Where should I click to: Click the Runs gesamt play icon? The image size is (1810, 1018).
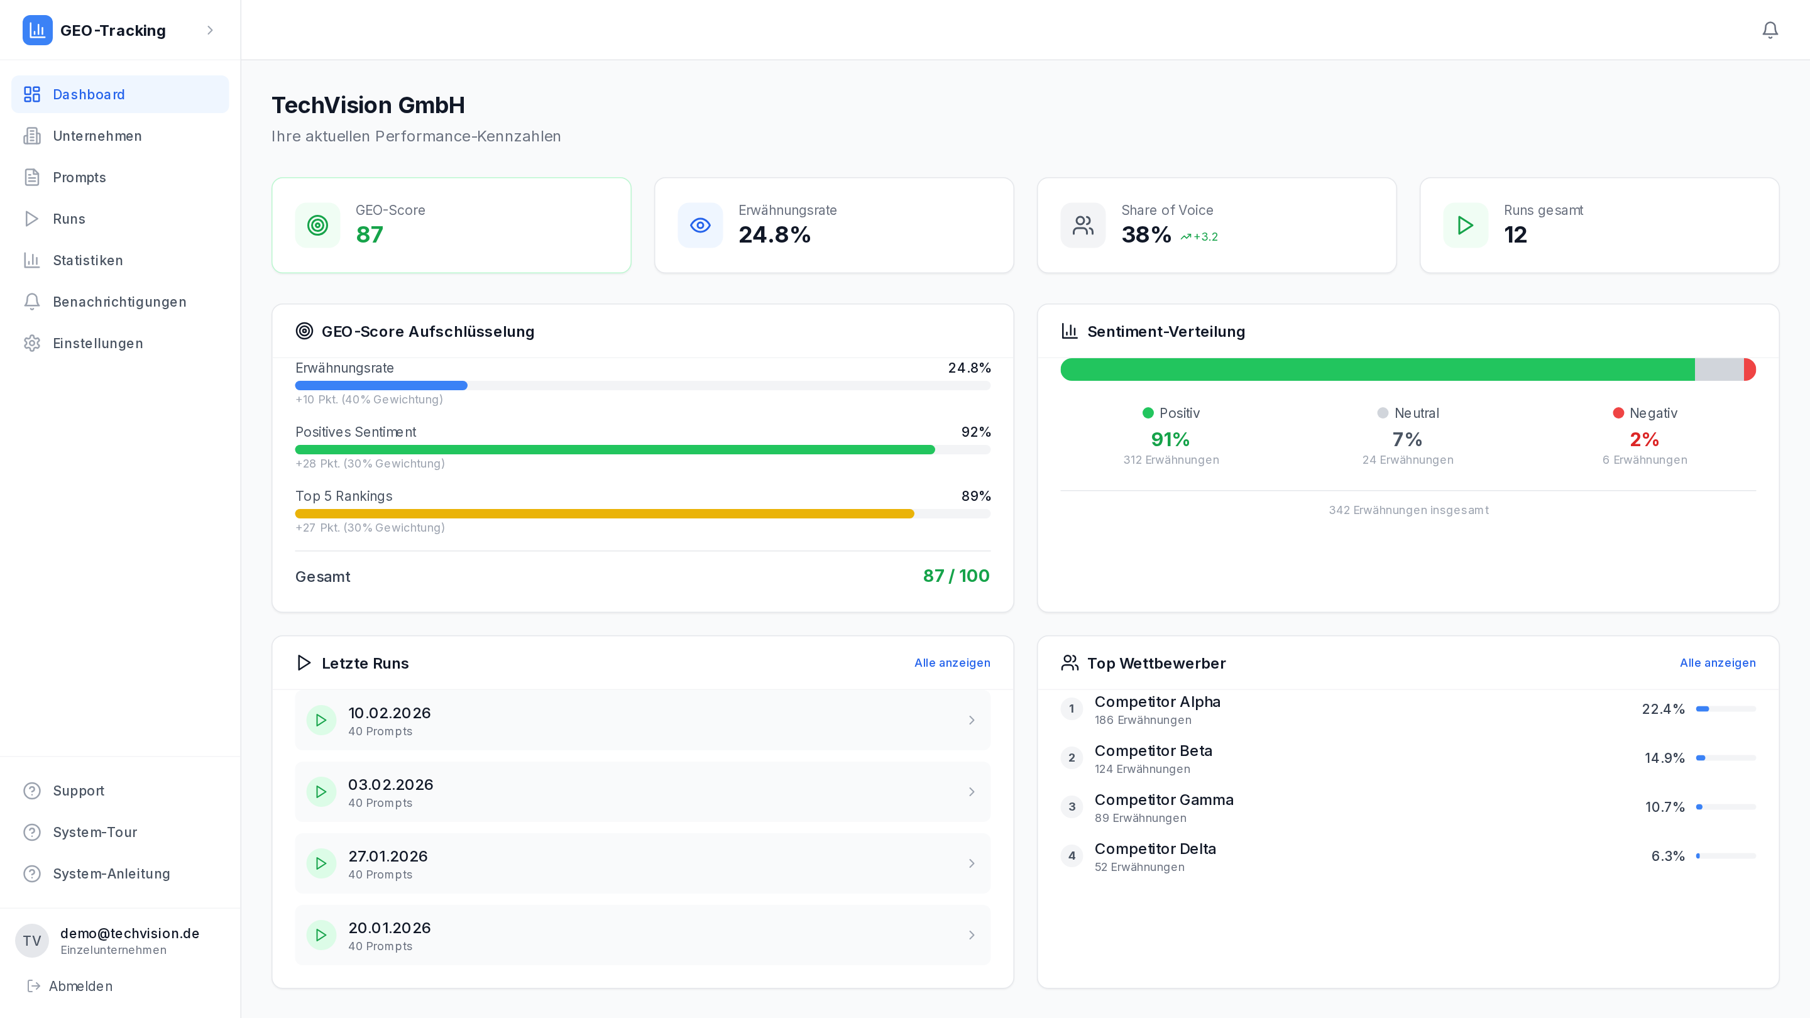1465,226
